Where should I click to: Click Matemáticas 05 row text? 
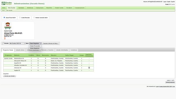[19, 59]
